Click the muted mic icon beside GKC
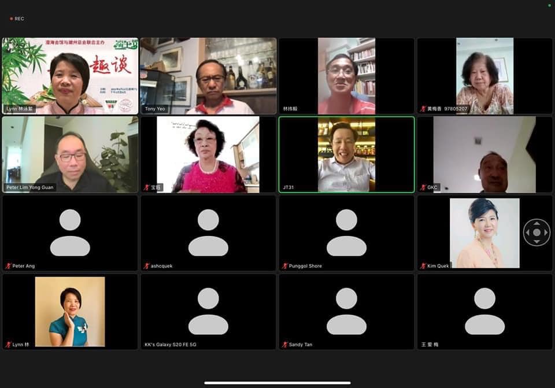 pos(423,187)
